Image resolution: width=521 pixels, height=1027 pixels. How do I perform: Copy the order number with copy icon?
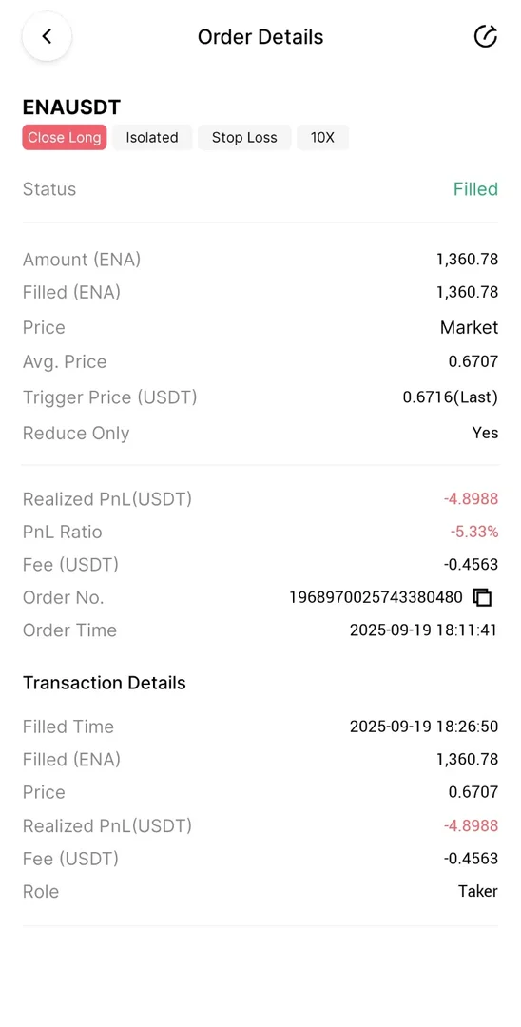[x=482, y=597]
